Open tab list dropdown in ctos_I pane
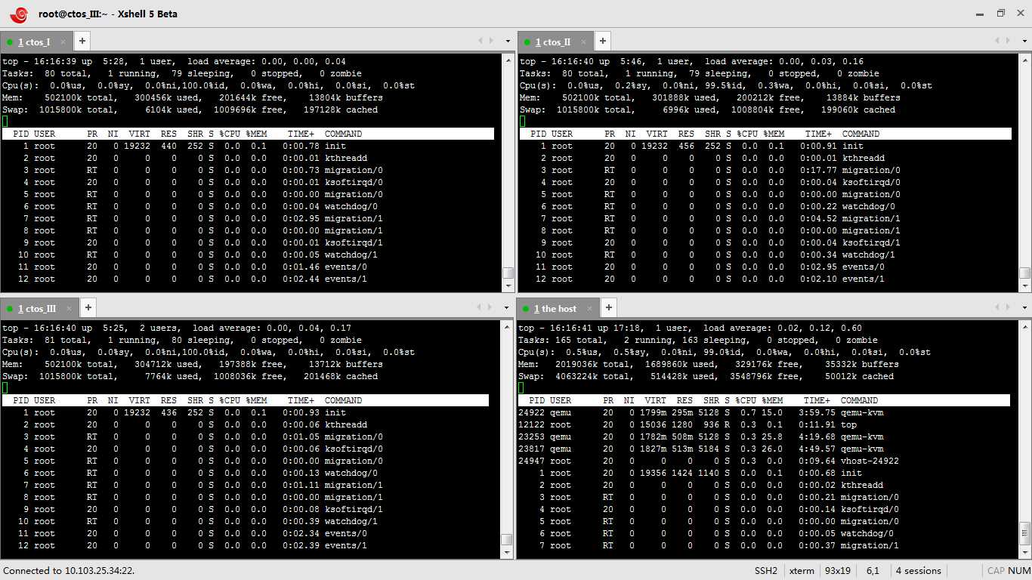Viewport: 1032px width, 580px height. coord(508,42)
